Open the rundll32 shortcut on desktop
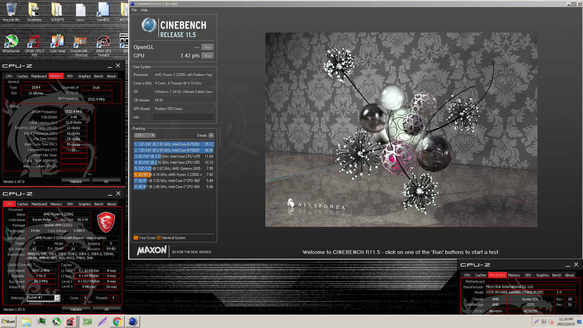 pyautogui.click(x=104, y=12)
